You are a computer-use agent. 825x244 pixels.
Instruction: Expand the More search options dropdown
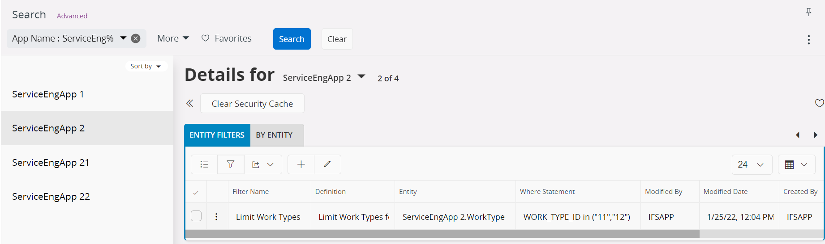click(x=173, y=38)
